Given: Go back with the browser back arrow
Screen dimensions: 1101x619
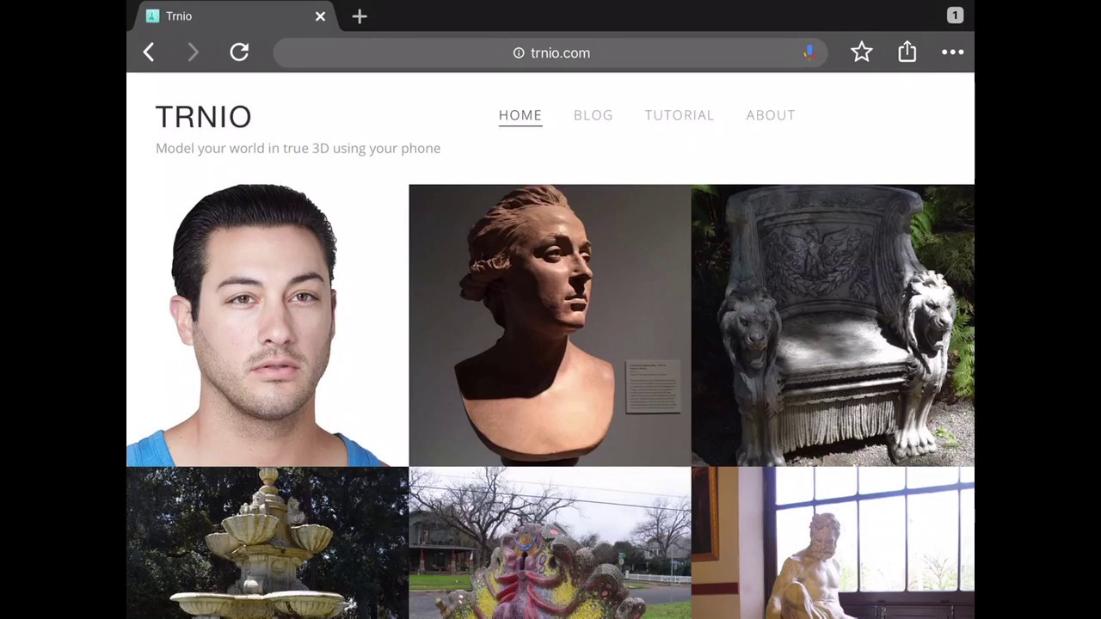Looking at the screenshot, I should 148,52.
